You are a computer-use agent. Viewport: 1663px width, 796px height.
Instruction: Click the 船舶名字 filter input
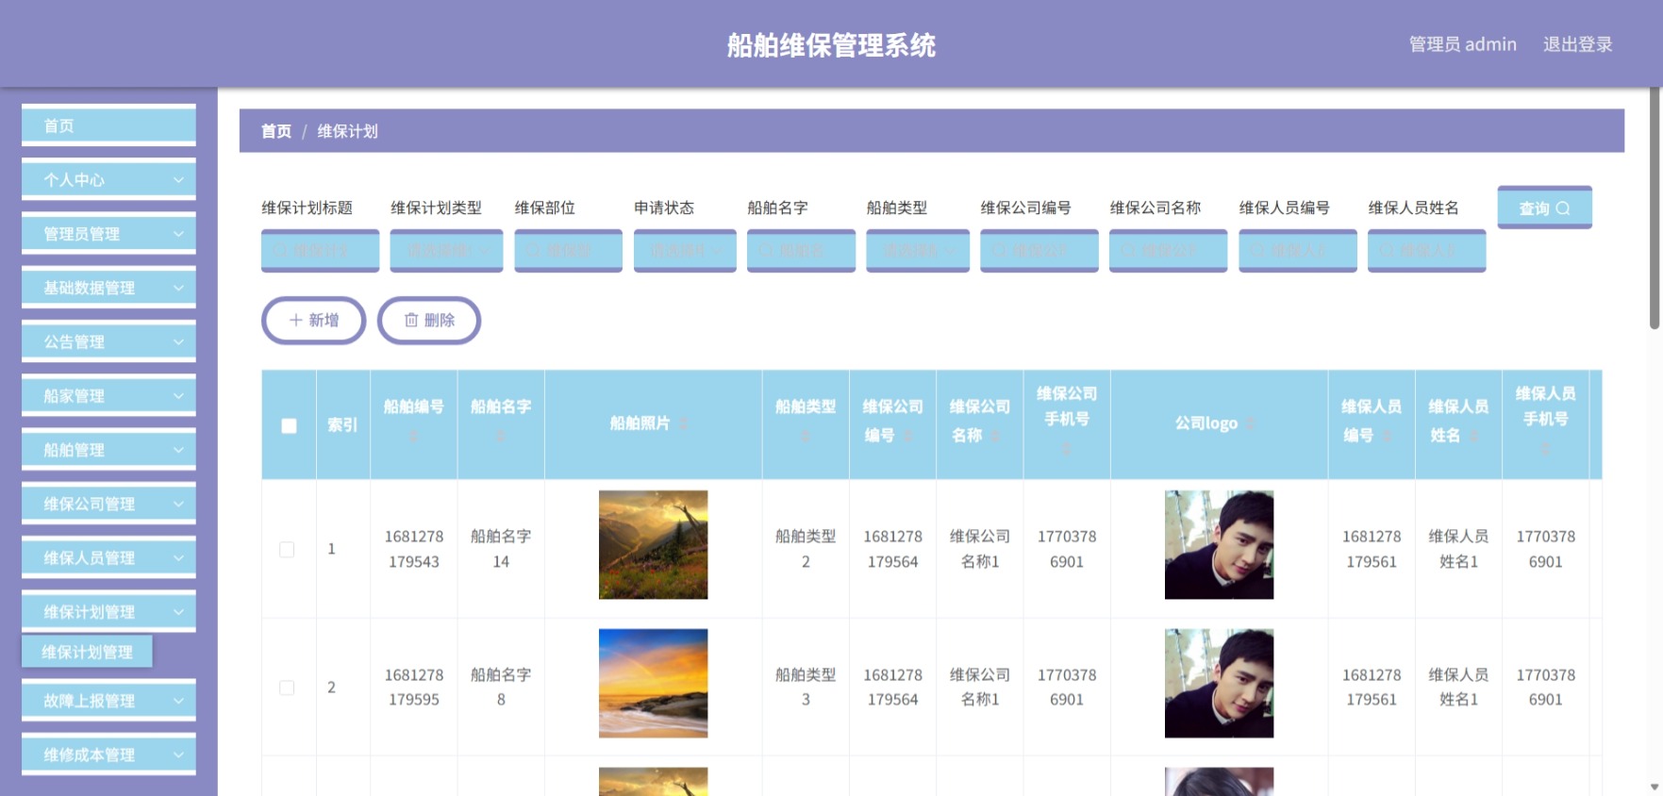(801, 251)
